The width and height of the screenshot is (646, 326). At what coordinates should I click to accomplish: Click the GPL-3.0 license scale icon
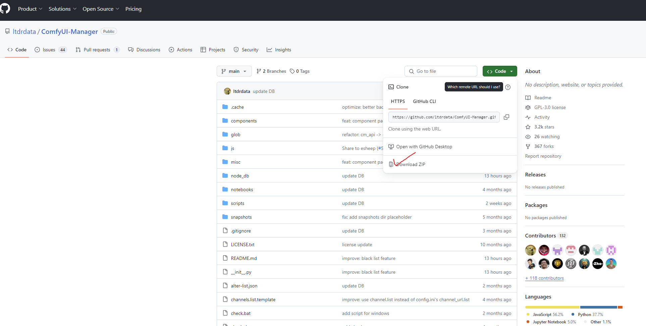pyautogui.click(x=528, y=107)
